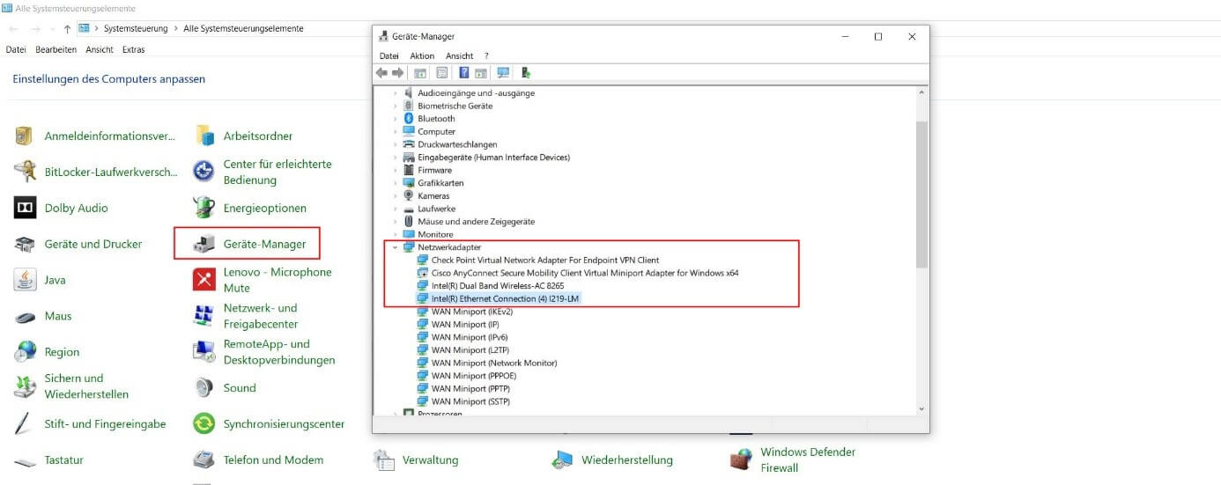Scan for hardware changes via monitor toolbar icon
Image resolution: width=1221 pixels, height=485 pixels.
point(503,73)
